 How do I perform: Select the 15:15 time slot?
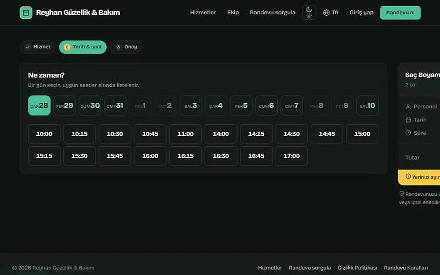point(44,156)
